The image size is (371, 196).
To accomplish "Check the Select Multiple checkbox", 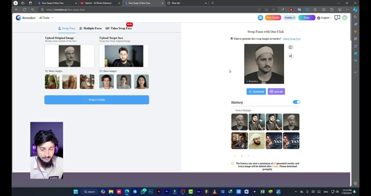I will click(x=232, y=110).
